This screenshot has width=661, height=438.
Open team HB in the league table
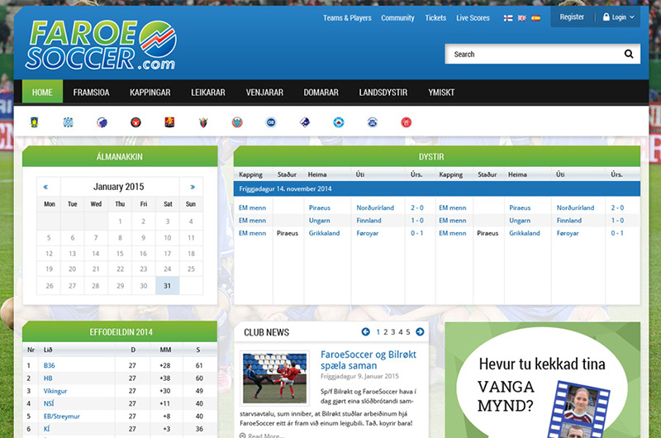pyautogui.click(x=48, y=378)
